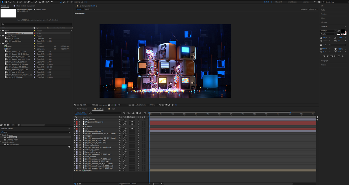Screen dimensions: 349x185
Task: Select the Brush tool in the toolbar
Action: [36, 2]
